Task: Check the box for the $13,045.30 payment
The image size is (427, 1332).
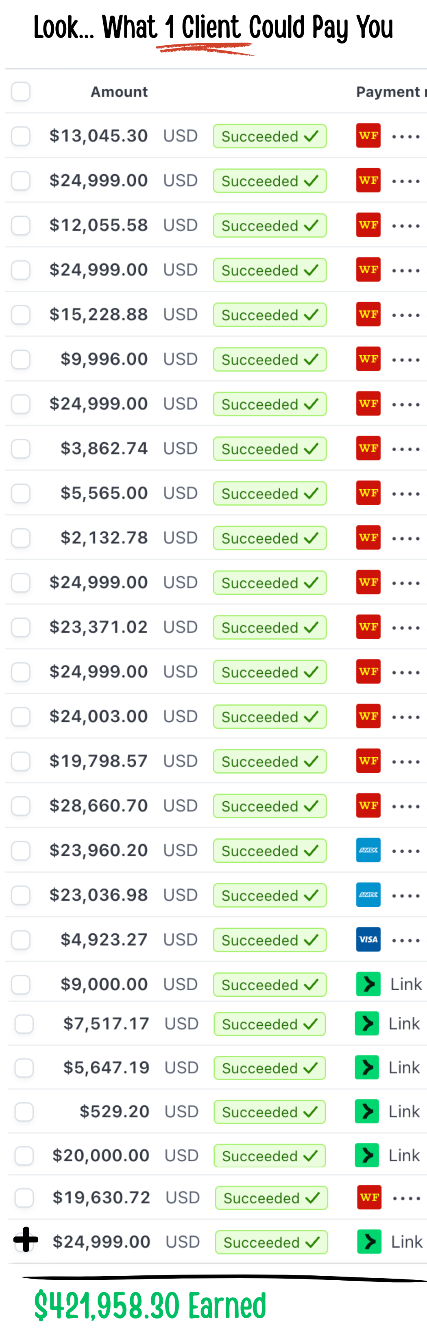Action: point(21,136)
